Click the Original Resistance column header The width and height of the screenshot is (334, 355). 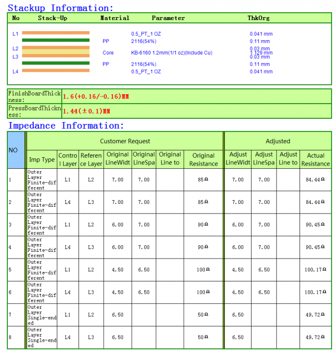204,159
